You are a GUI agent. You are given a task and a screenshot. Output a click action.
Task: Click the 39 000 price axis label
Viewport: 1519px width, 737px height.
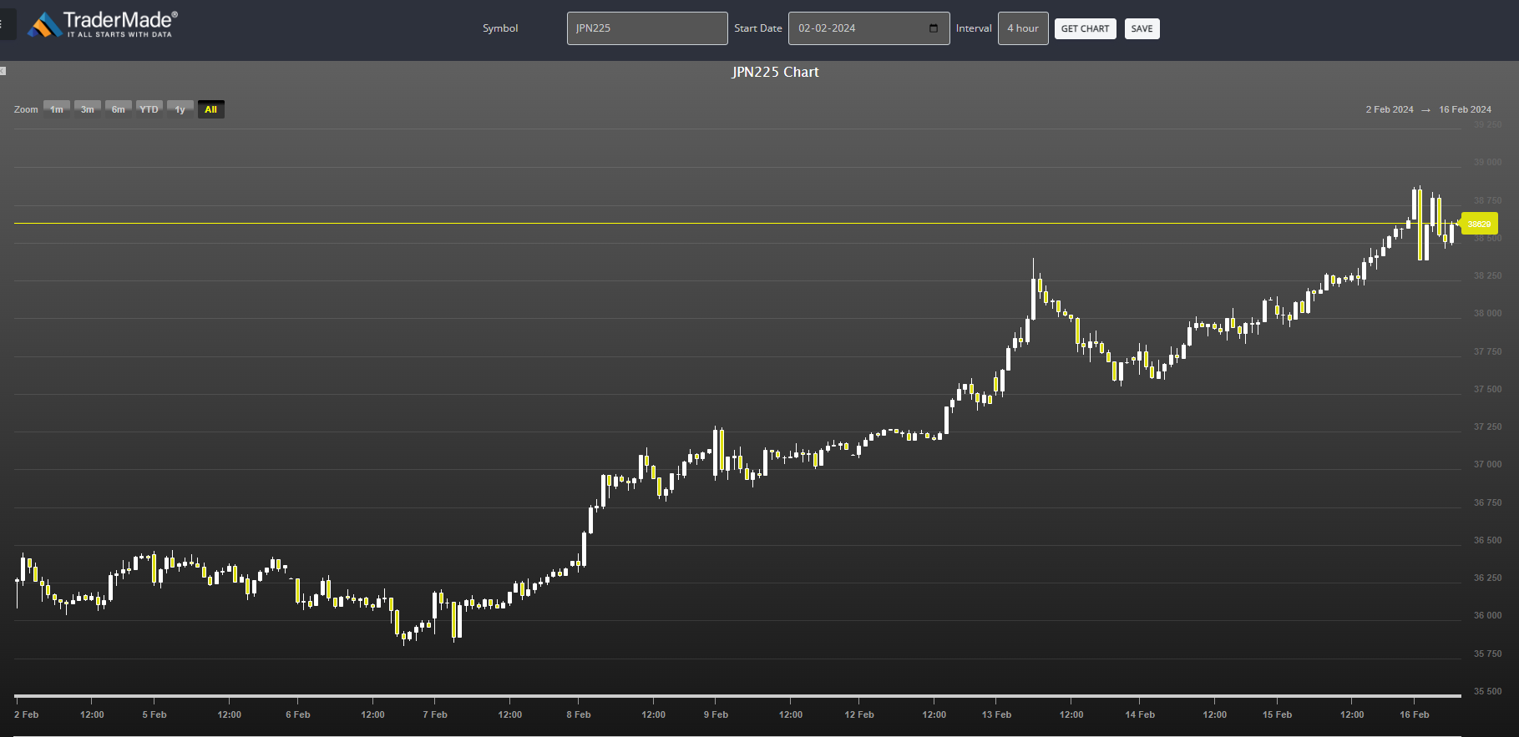[x=1487, y=163]
